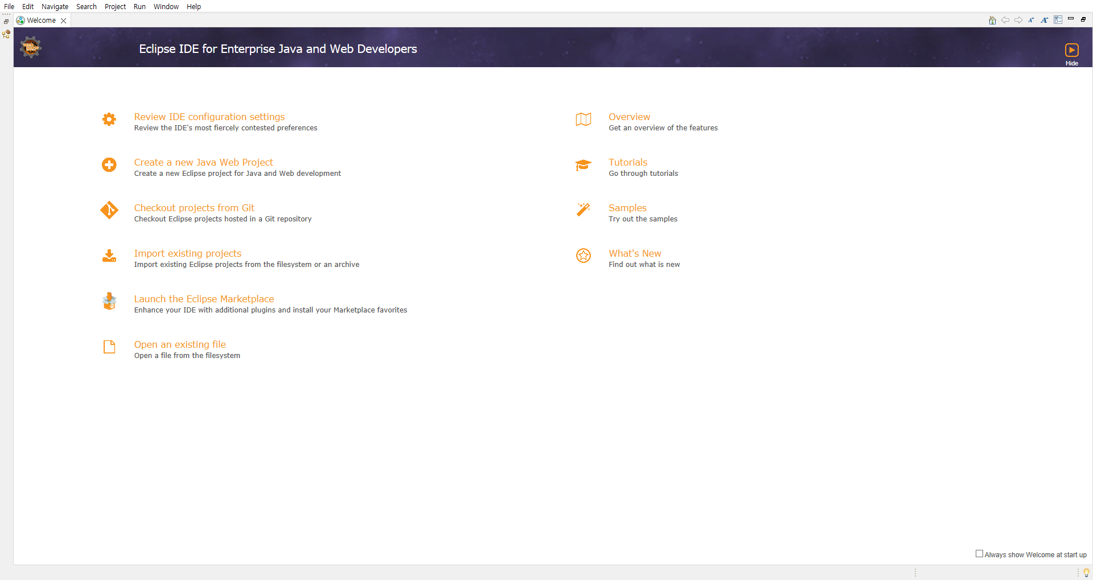Open the Project menu

tap(116, 7)
